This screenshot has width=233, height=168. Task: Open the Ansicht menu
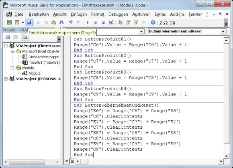[60, 14]
